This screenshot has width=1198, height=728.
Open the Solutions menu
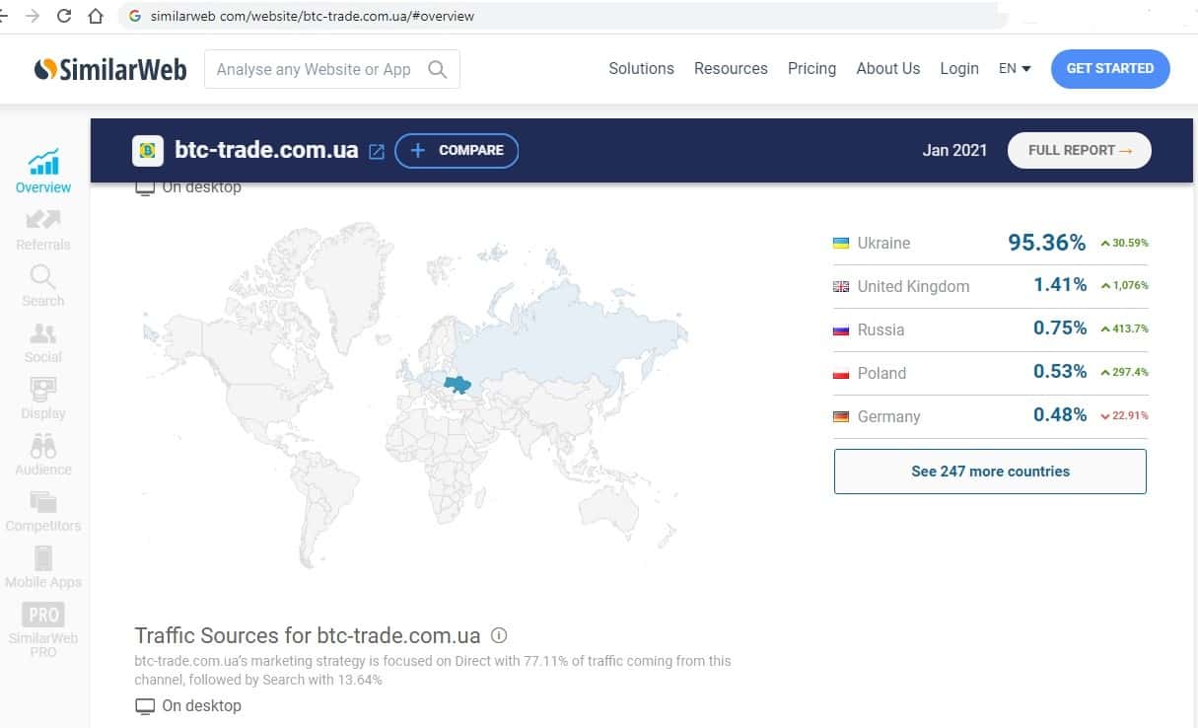coord(641,69)
